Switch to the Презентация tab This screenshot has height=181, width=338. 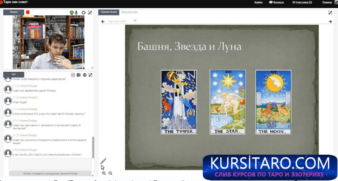pyautogui.click(x=109, y=12)
